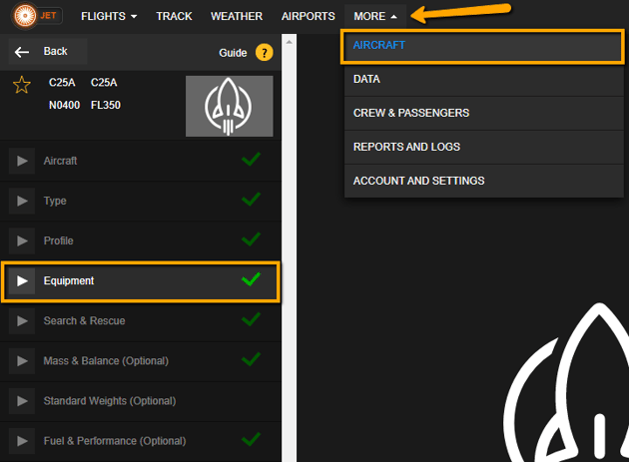Screen dimensions: 629x462
Task: Click the favorite star icon
Action: (x=21, y=85)
